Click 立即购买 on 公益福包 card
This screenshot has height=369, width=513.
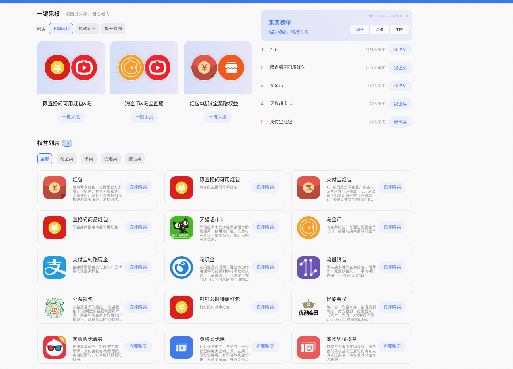(138, 307)
